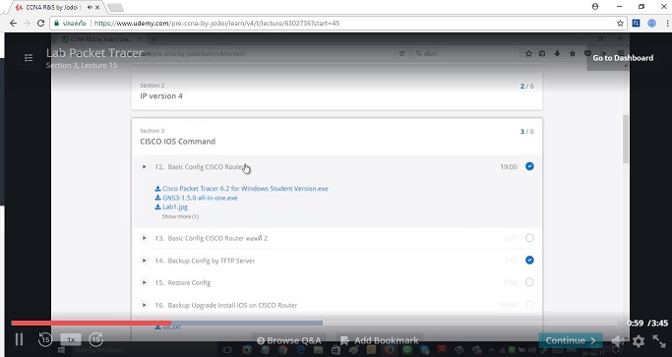Mark lecture 16 as complete
The width and height of the screenshot is (672, 357).
click(529, 305)
